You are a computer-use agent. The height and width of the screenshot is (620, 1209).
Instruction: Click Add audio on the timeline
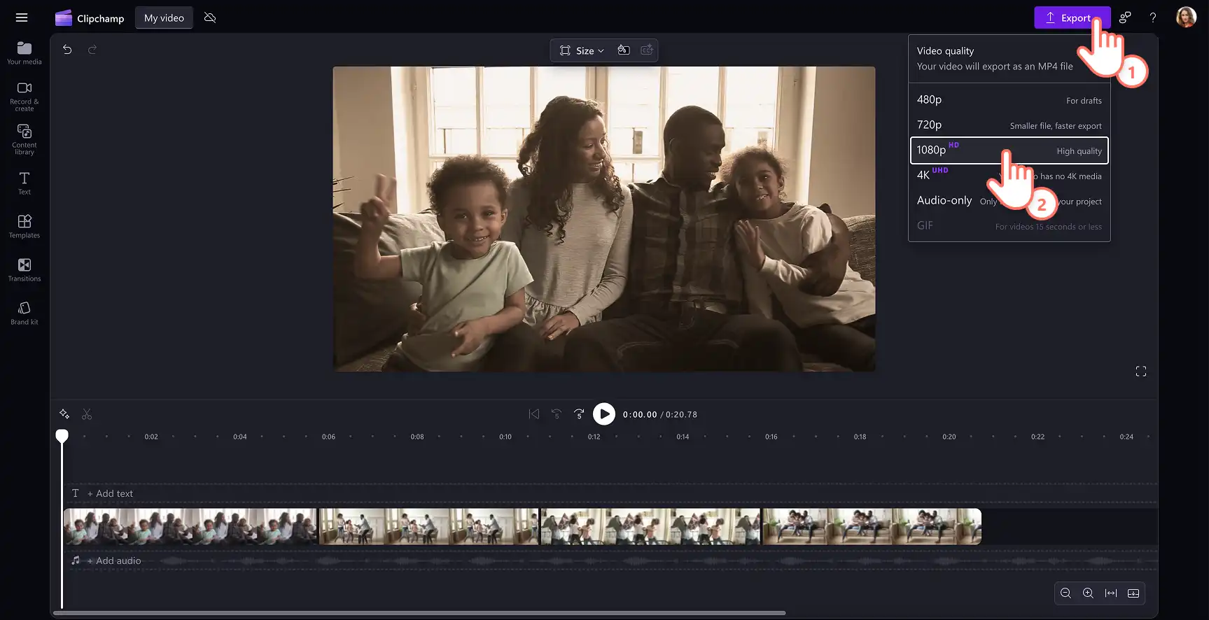[114, 561]
